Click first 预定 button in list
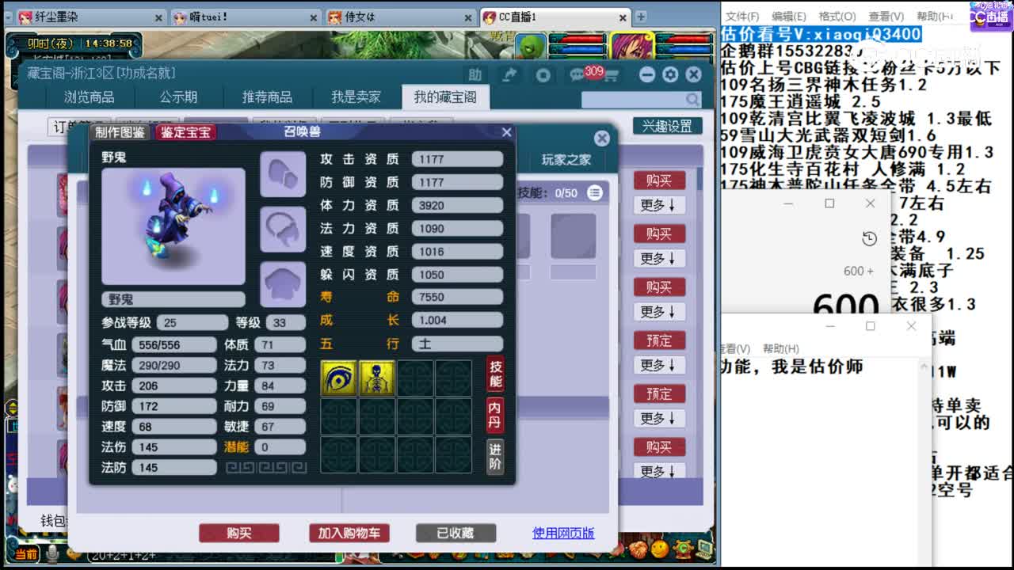This screenshot has width=1014, height=570. 659,340
